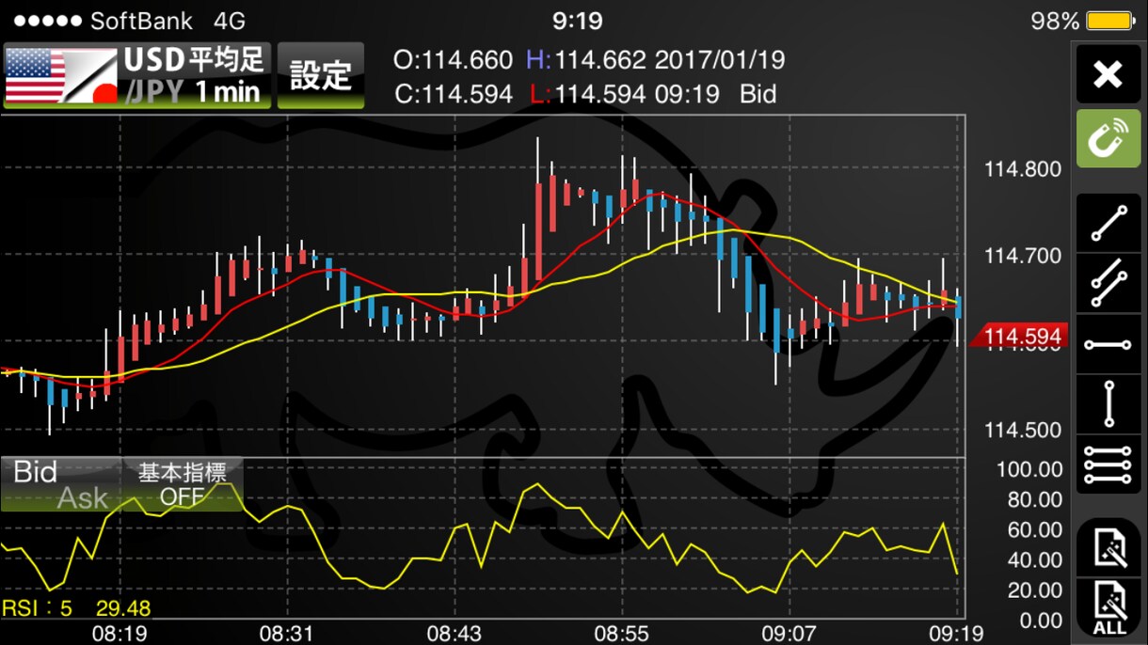Tap the 08:19 time axis label
Screen dimensions: 1148x645
(x=120, y=634)
